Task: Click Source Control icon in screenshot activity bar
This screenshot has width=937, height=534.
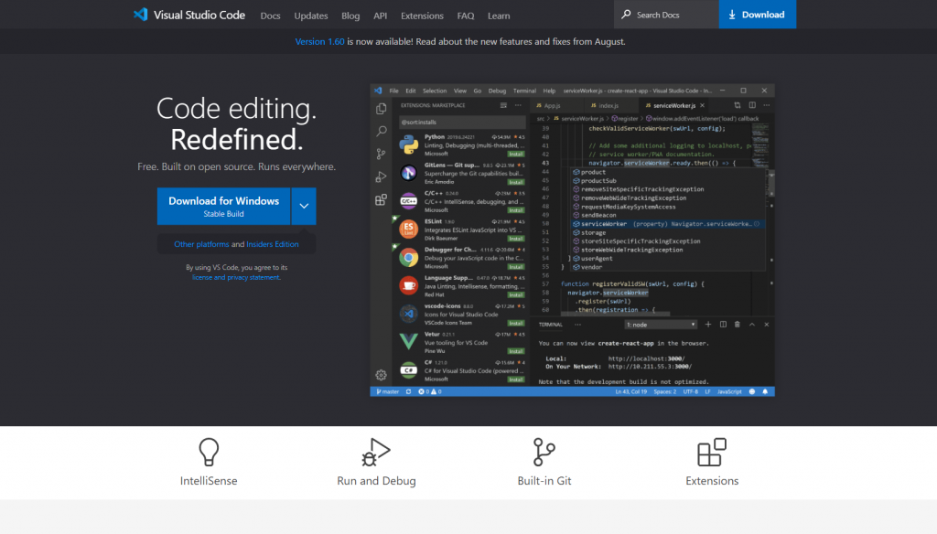Action: (381, 155)
